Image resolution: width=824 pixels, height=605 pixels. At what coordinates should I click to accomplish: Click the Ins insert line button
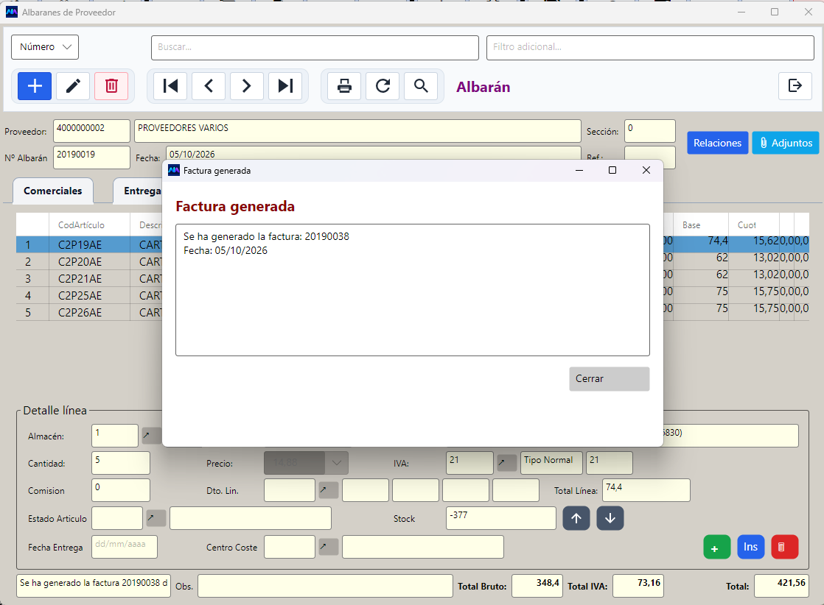pyautogui.click(x=750, y=548)
